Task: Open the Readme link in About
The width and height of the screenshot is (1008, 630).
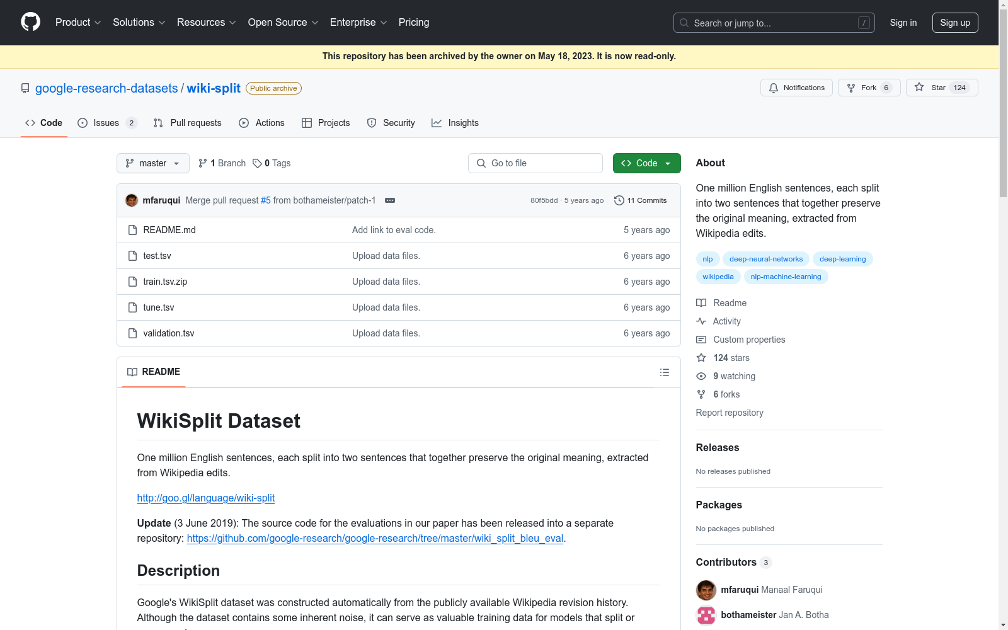Action: point(721,303)
